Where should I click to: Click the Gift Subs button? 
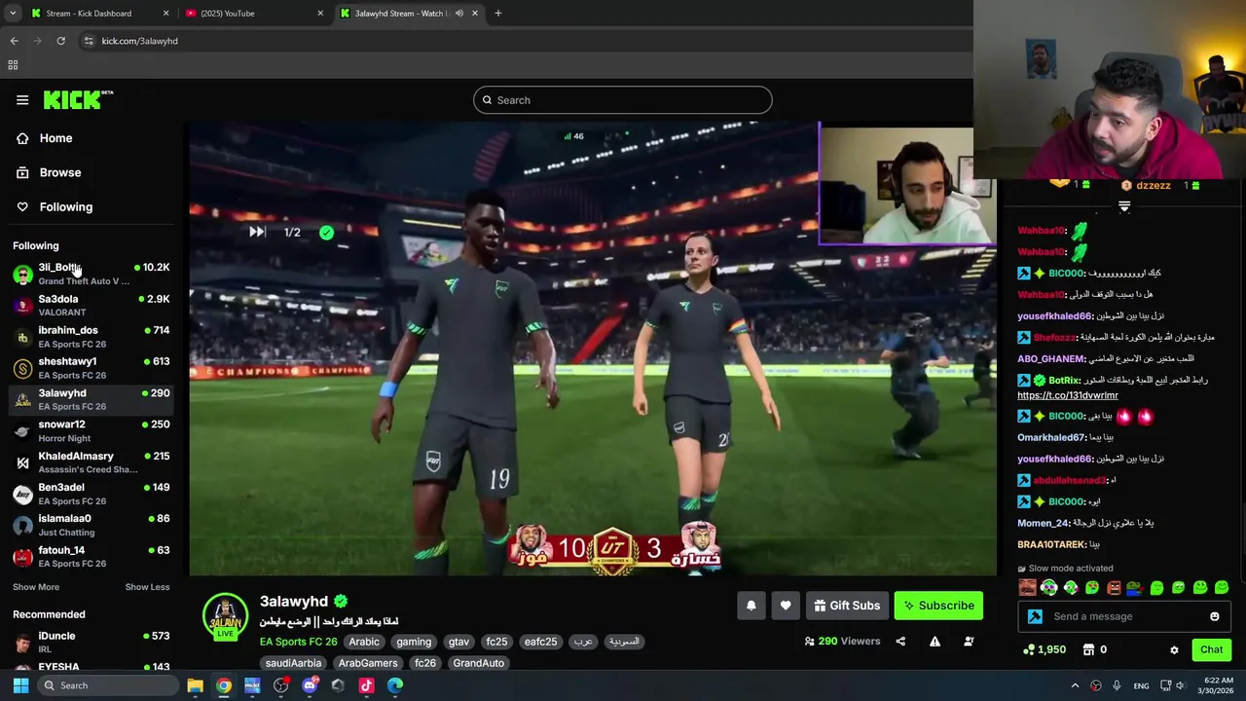847,606
